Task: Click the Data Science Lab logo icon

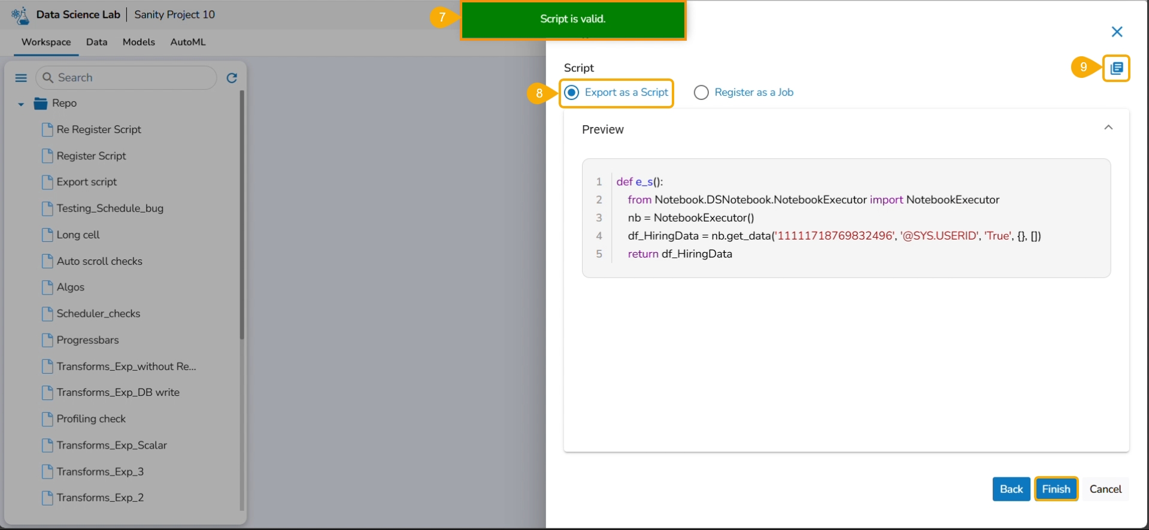Action: 20,15
